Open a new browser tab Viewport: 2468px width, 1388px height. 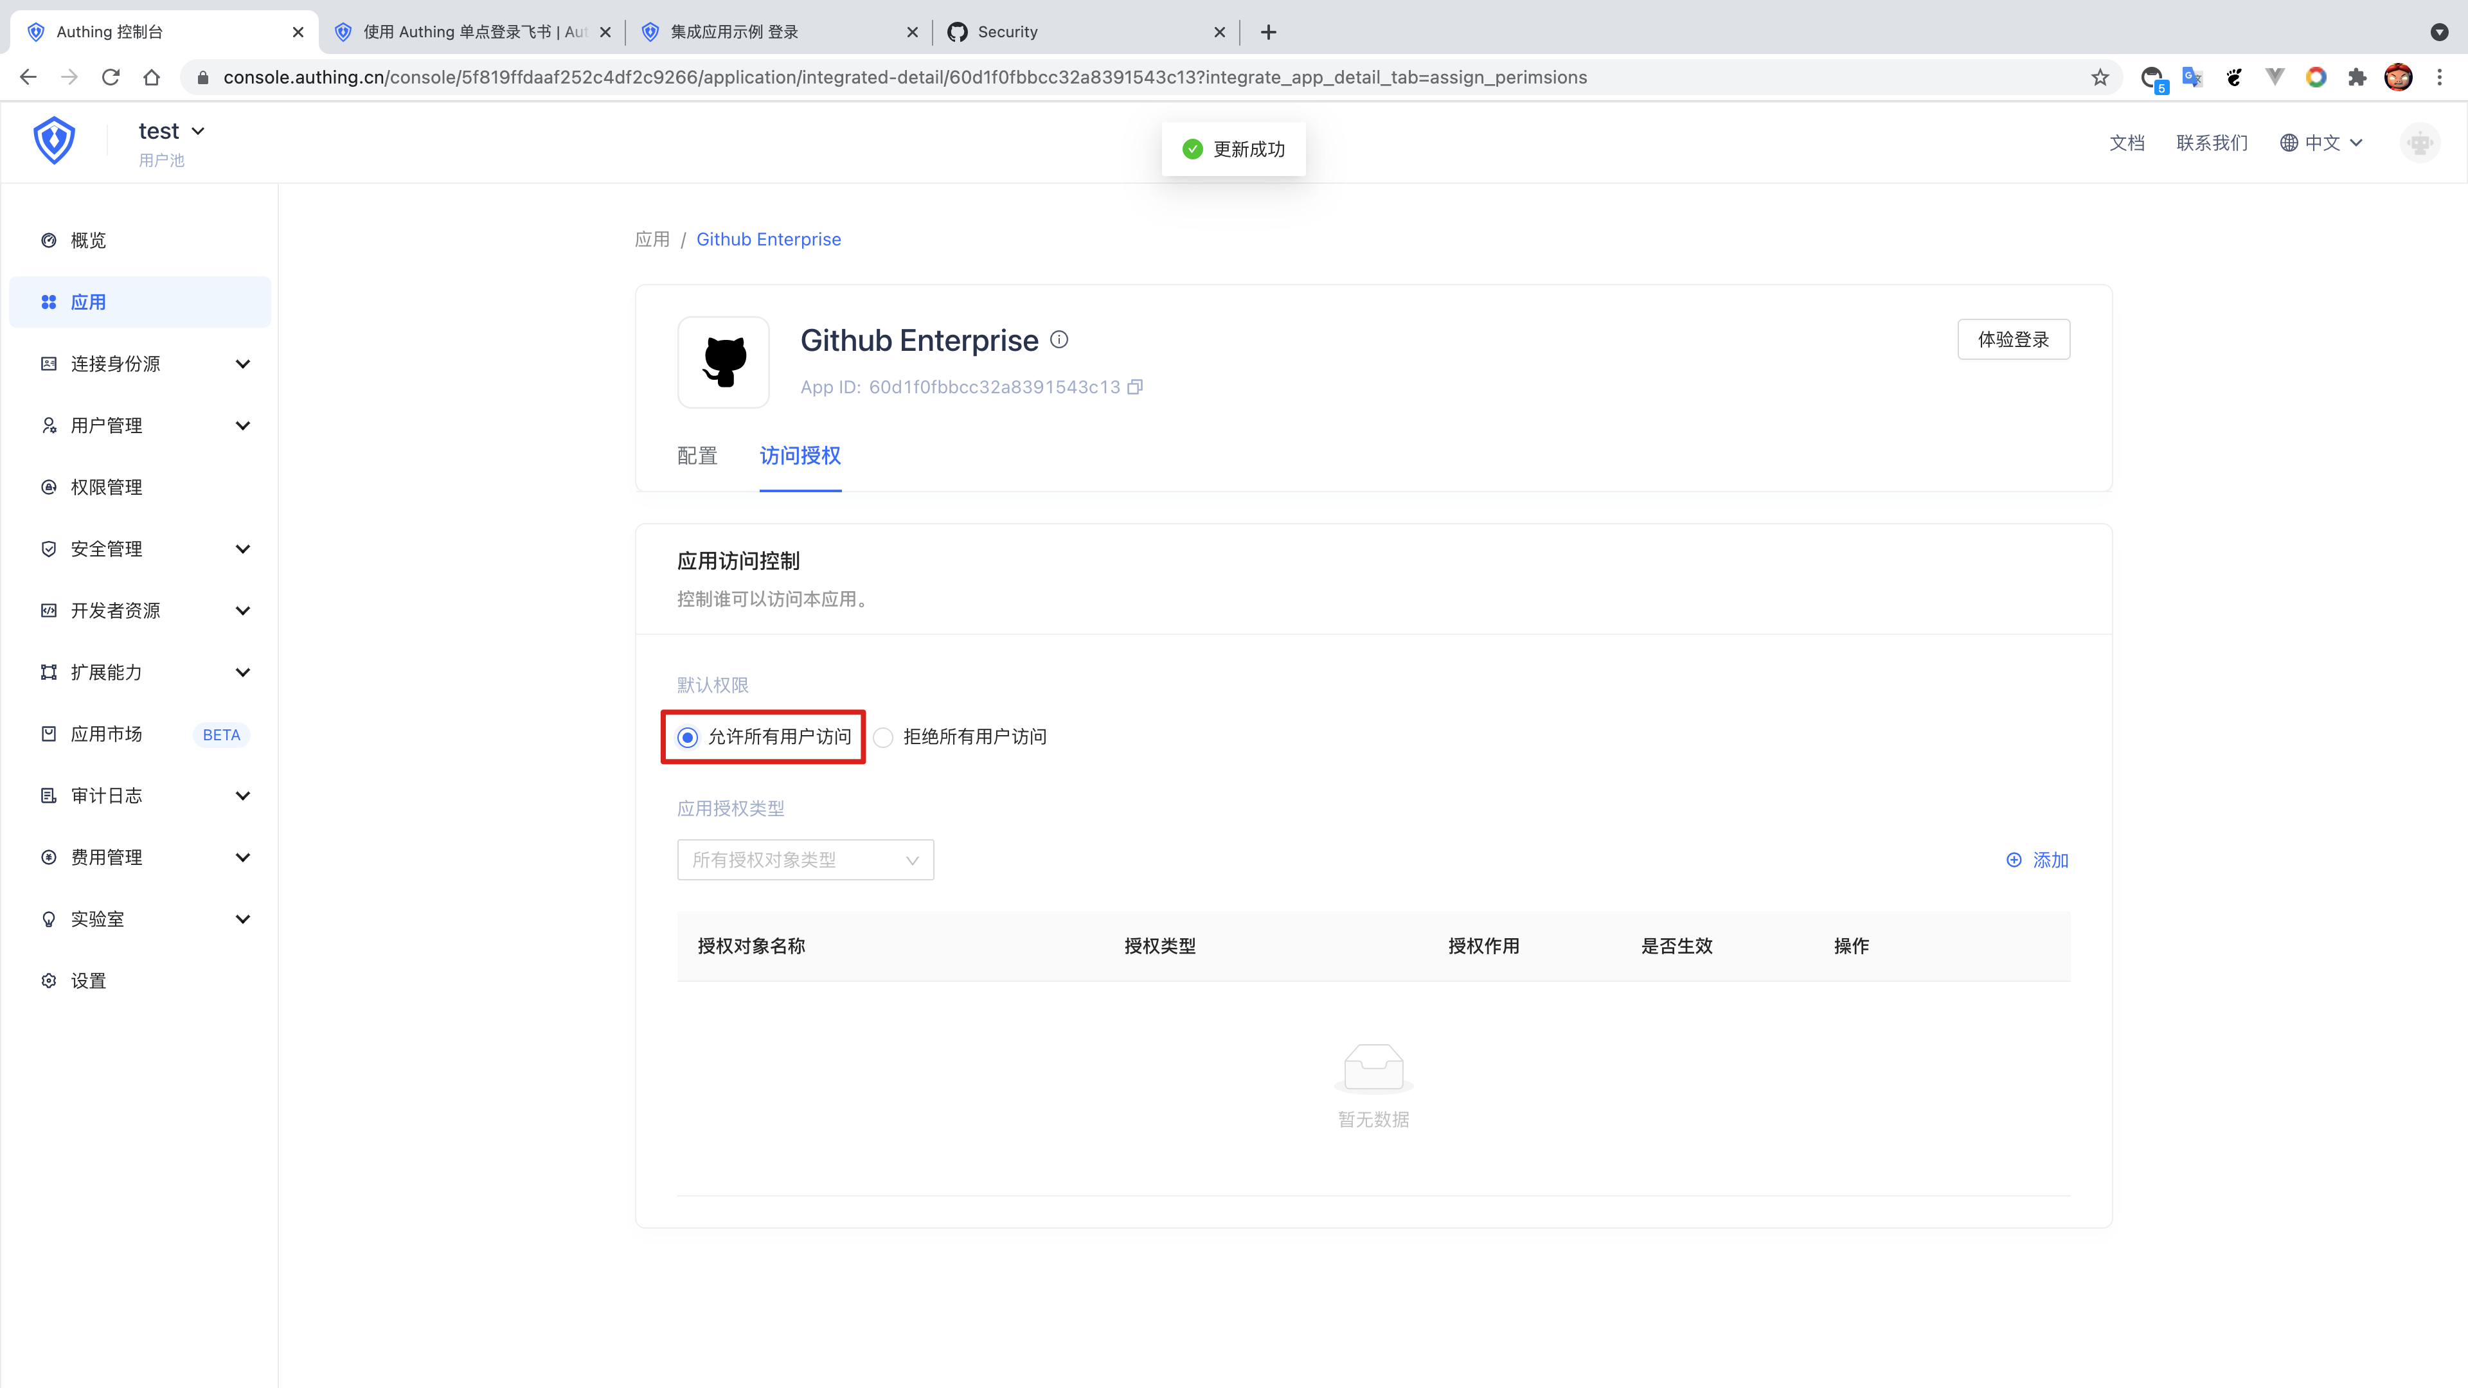(1269, 31)
